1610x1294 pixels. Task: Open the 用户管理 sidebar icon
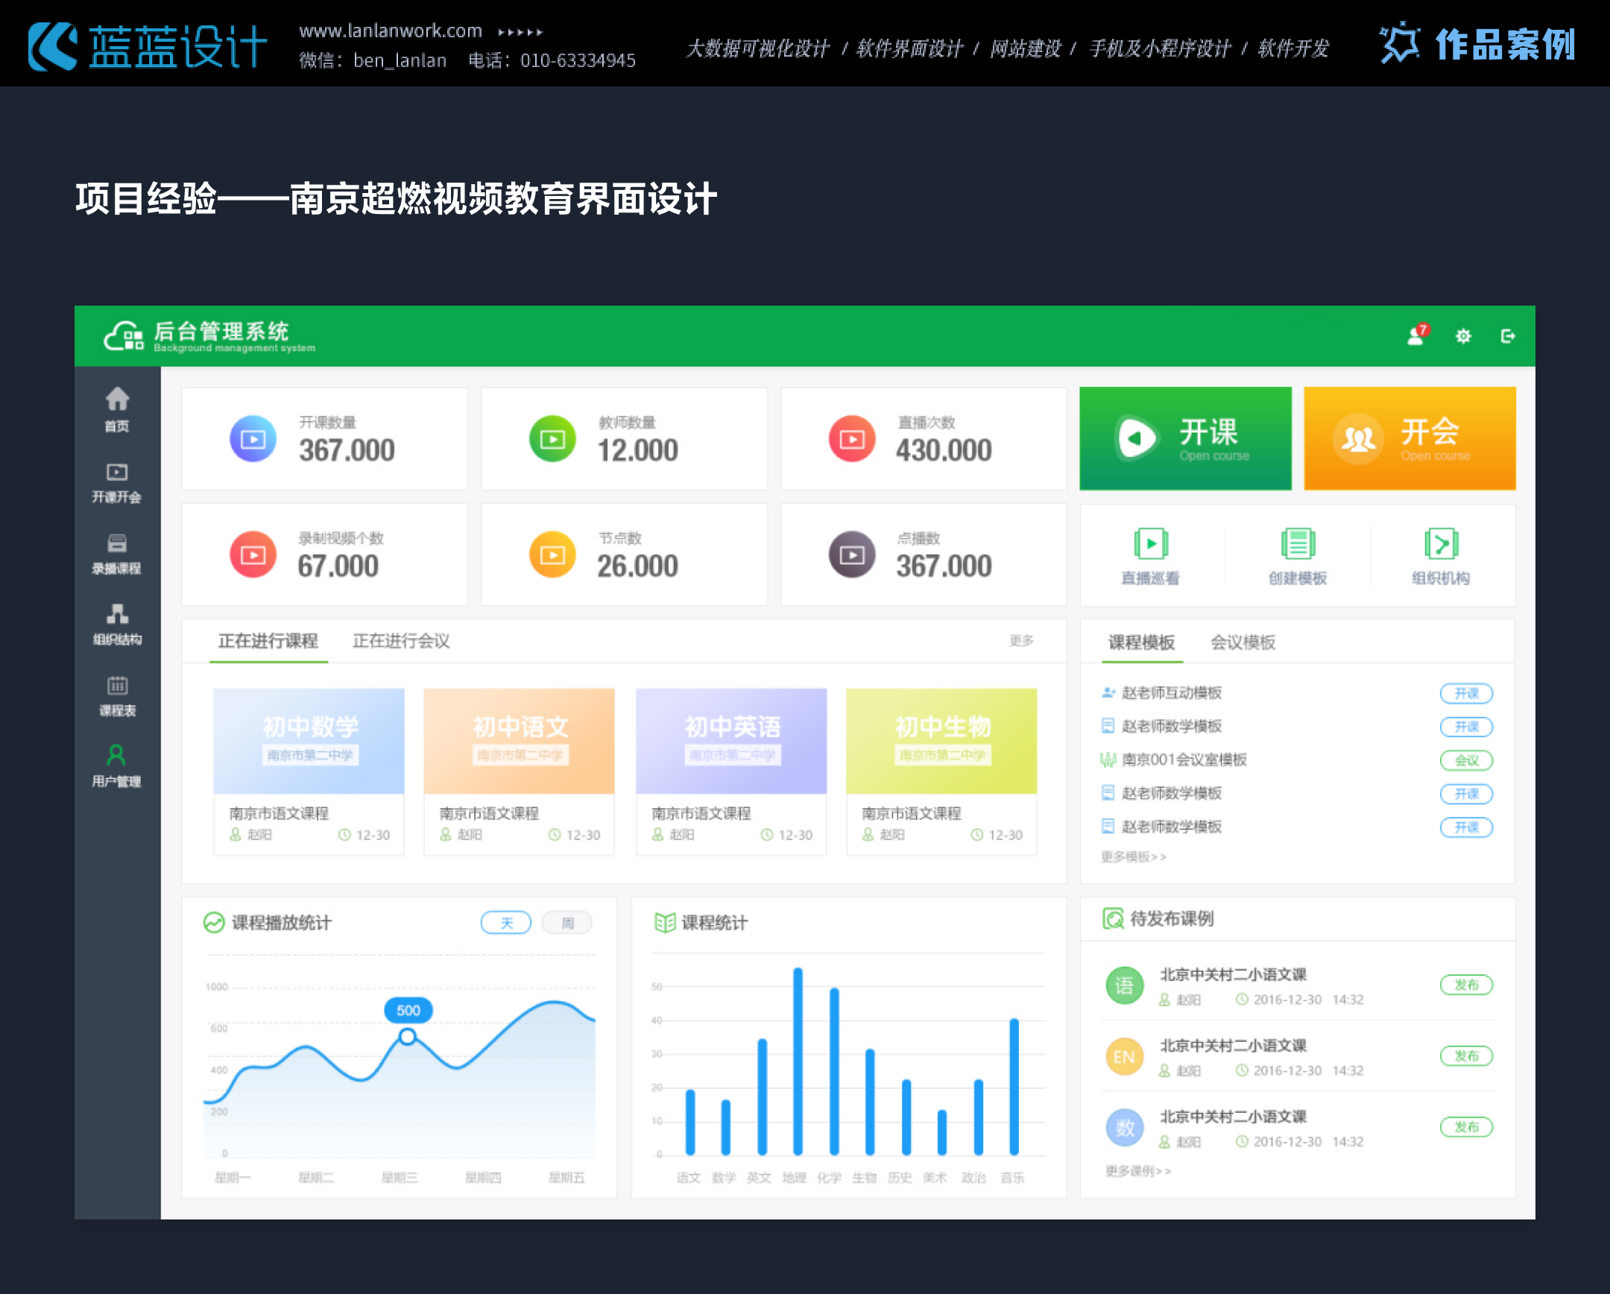click(x=116, y=757)
